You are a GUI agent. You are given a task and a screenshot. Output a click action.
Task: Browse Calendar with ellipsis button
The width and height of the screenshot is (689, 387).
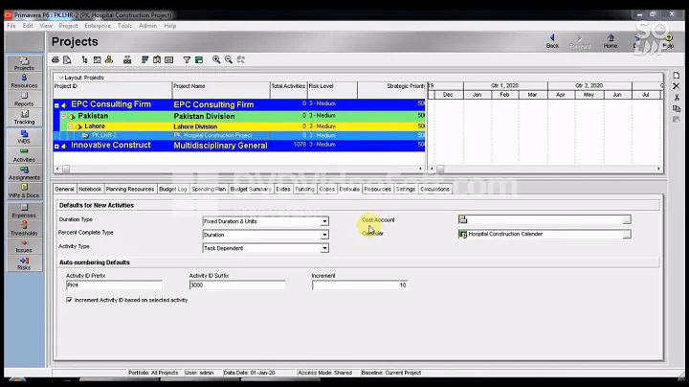tap(627, 235)
